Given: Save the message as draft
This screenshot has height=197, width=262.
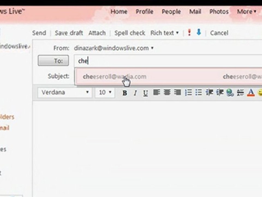Looking at the screenshot, I should (x=69, y=33).
